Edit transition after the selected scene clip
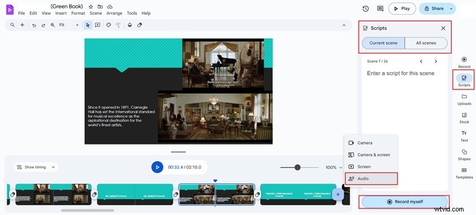Viewport: 476px width, 215px height. click(x=258, y=194)
